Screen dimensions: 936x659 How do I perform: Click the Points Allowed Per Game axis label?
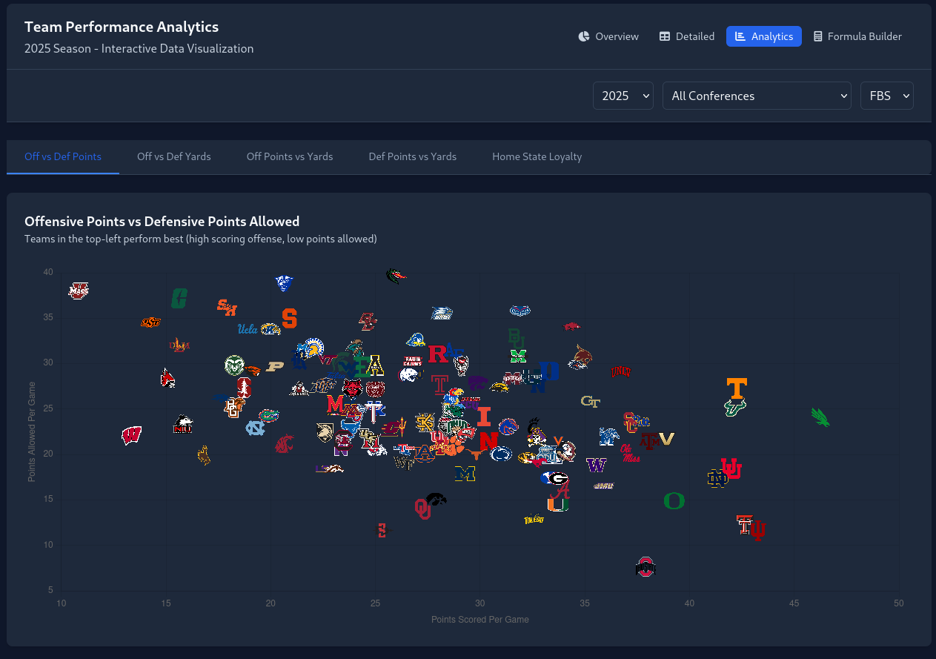32,432
